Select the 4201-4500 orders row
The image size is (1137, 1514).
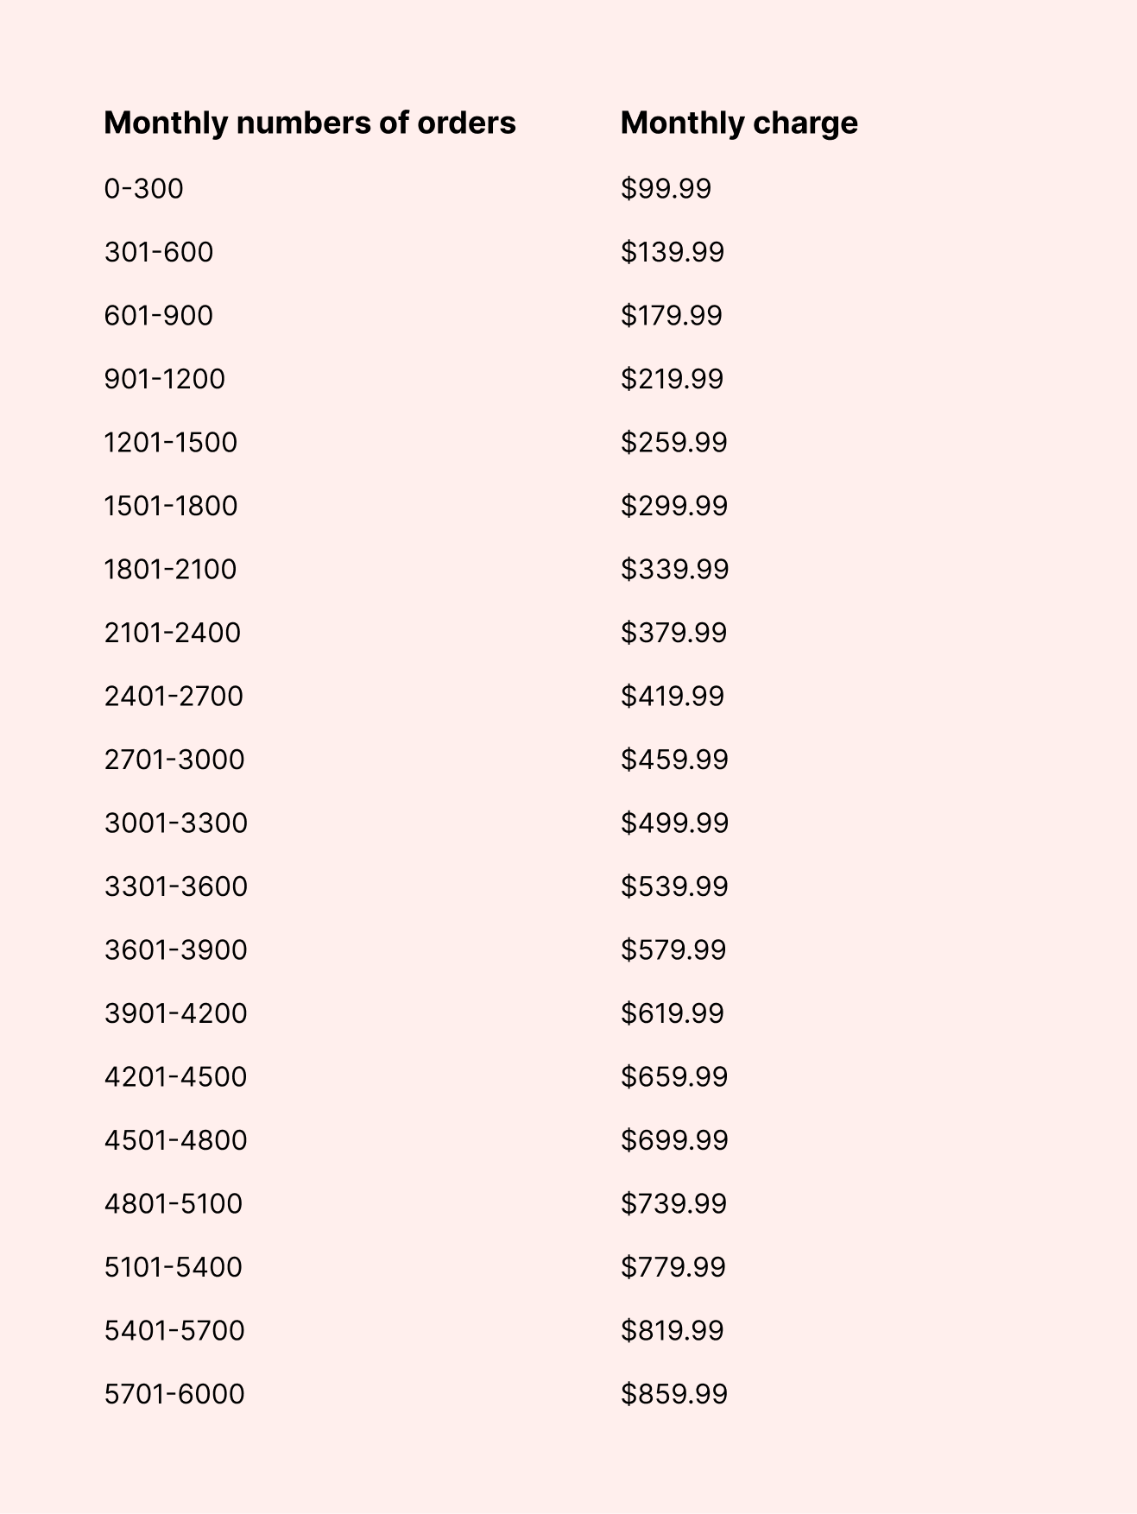point(175,1076)
